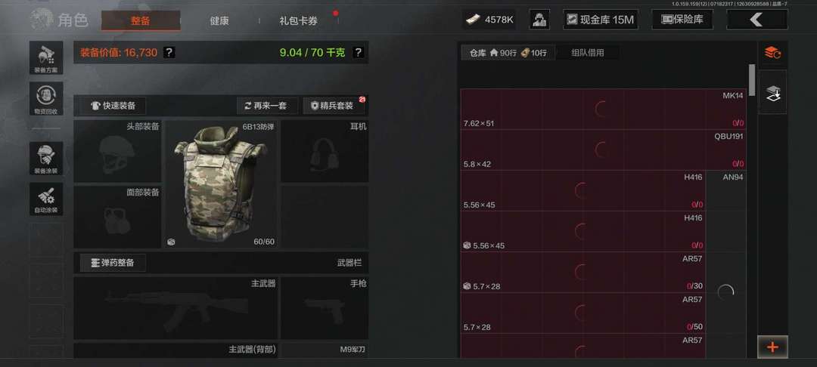This screenshot has height=367, width=817.
Task: Go back with the arrow button
Action: tap(756, 20)
